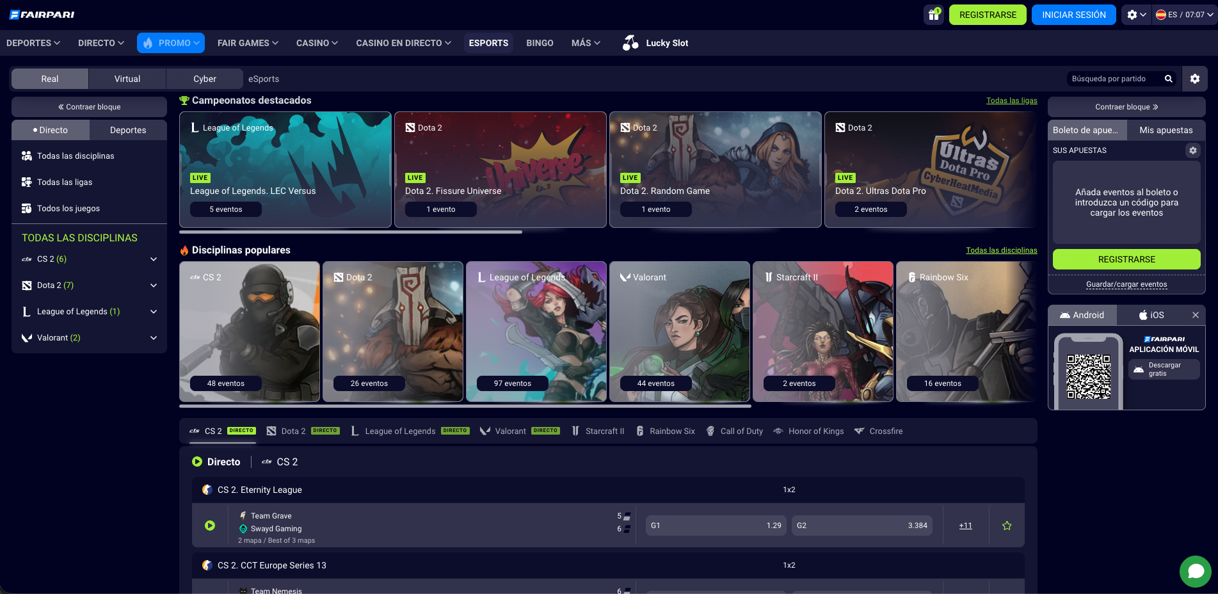Click the Búsqueda por partido field
Viewport: 1218px width, 594px height.
(1115, 79)
